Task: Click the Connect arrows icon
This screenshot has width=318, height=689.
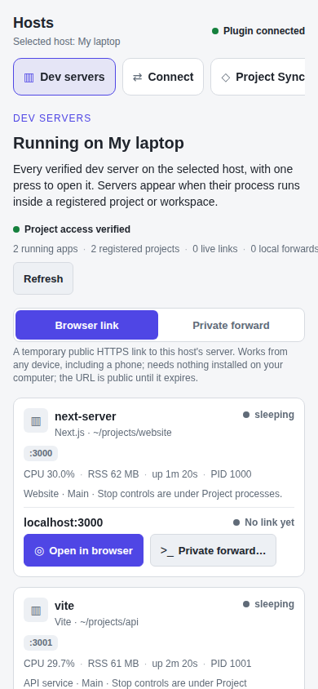Action: pyautogui.click(x=137, y=78)
